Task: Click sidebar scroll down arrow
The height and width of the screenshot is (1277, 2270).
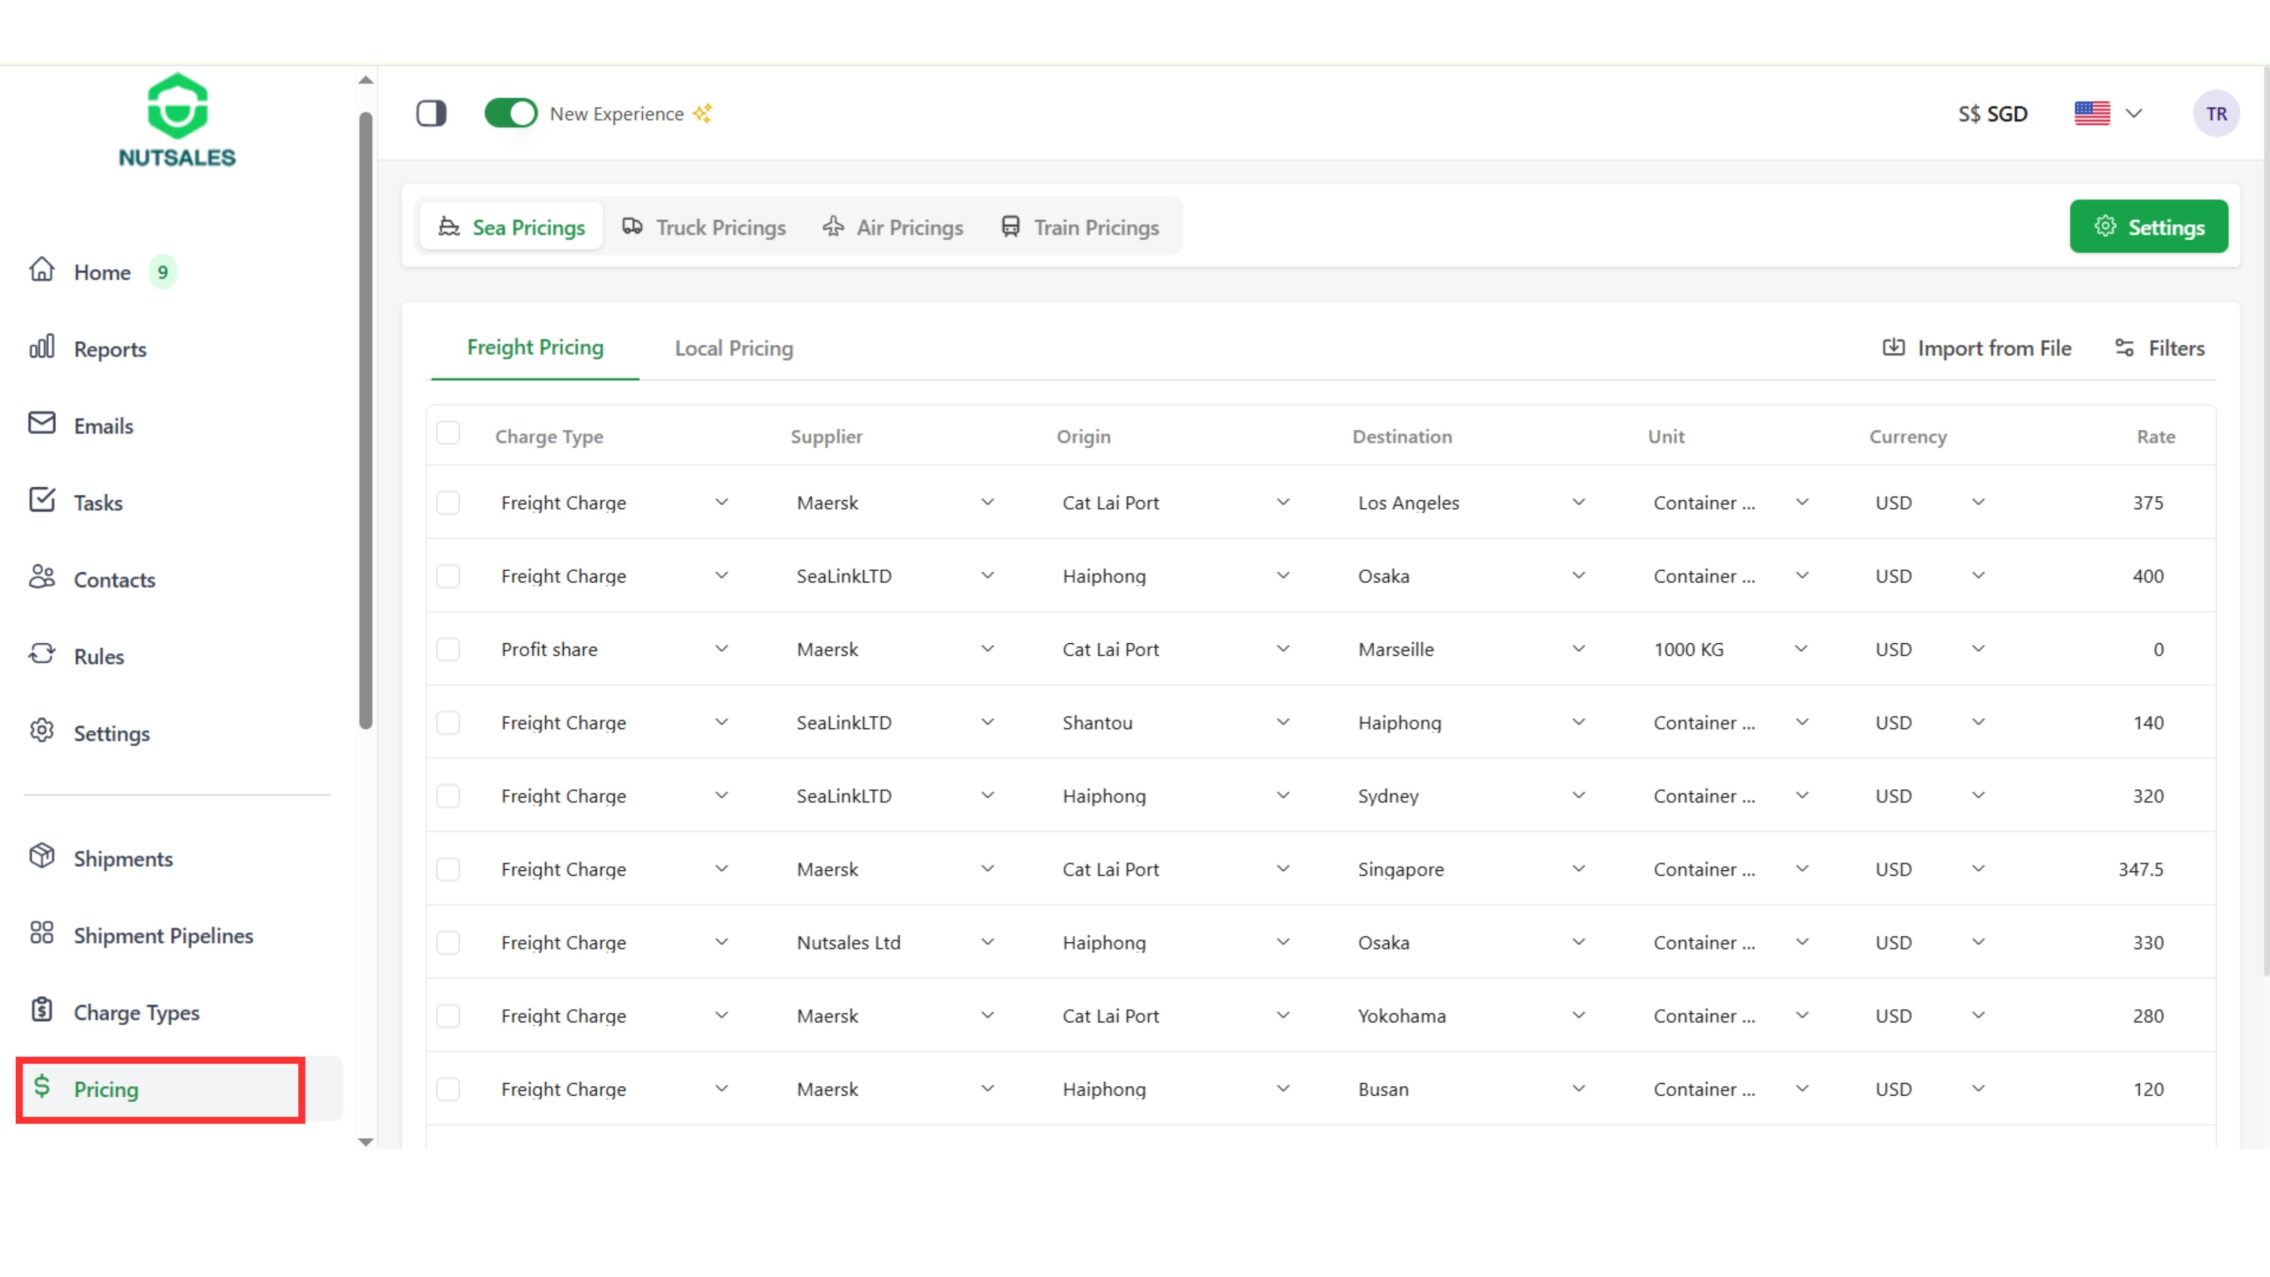Action: pyautogui.click(x=366, y=1141)
